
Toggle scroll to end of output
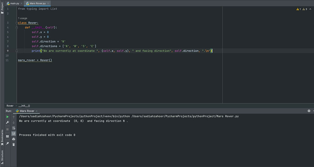click(x=13, y=133)
